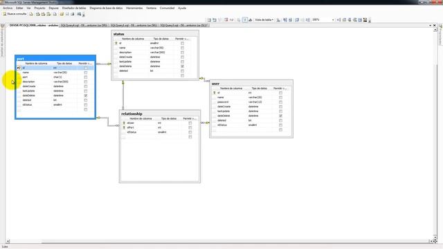The height and width of the screenshot is (249, 443).
Task: Click port table Nombre de columna header
Action: click(x=36, y=64)
